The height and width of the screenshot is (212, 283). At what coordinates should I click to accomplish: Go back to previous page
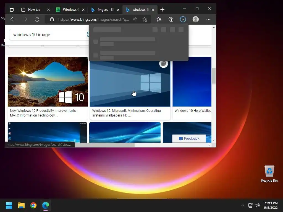click(x=13, y=19)
